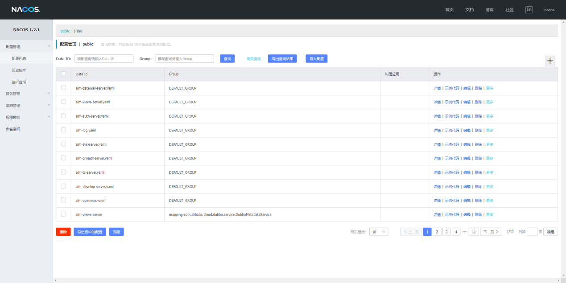Image resolution: width=566 pixels, height=283 pixels.
Task: Click the red 删除 button below table
Action: (x=63, y=232)
